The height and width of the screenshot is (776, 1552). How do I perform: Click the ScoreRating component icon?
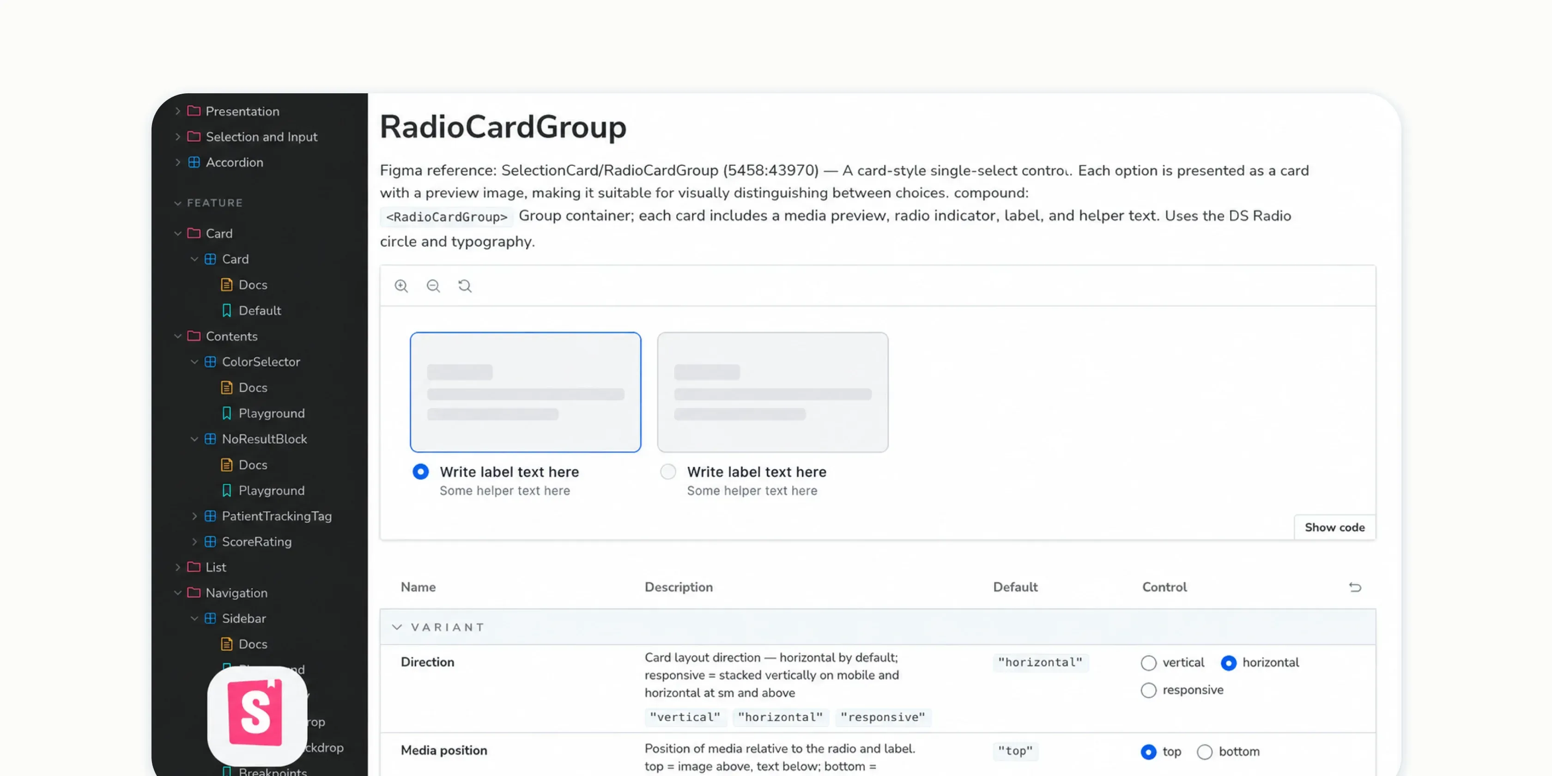point(210,542)
